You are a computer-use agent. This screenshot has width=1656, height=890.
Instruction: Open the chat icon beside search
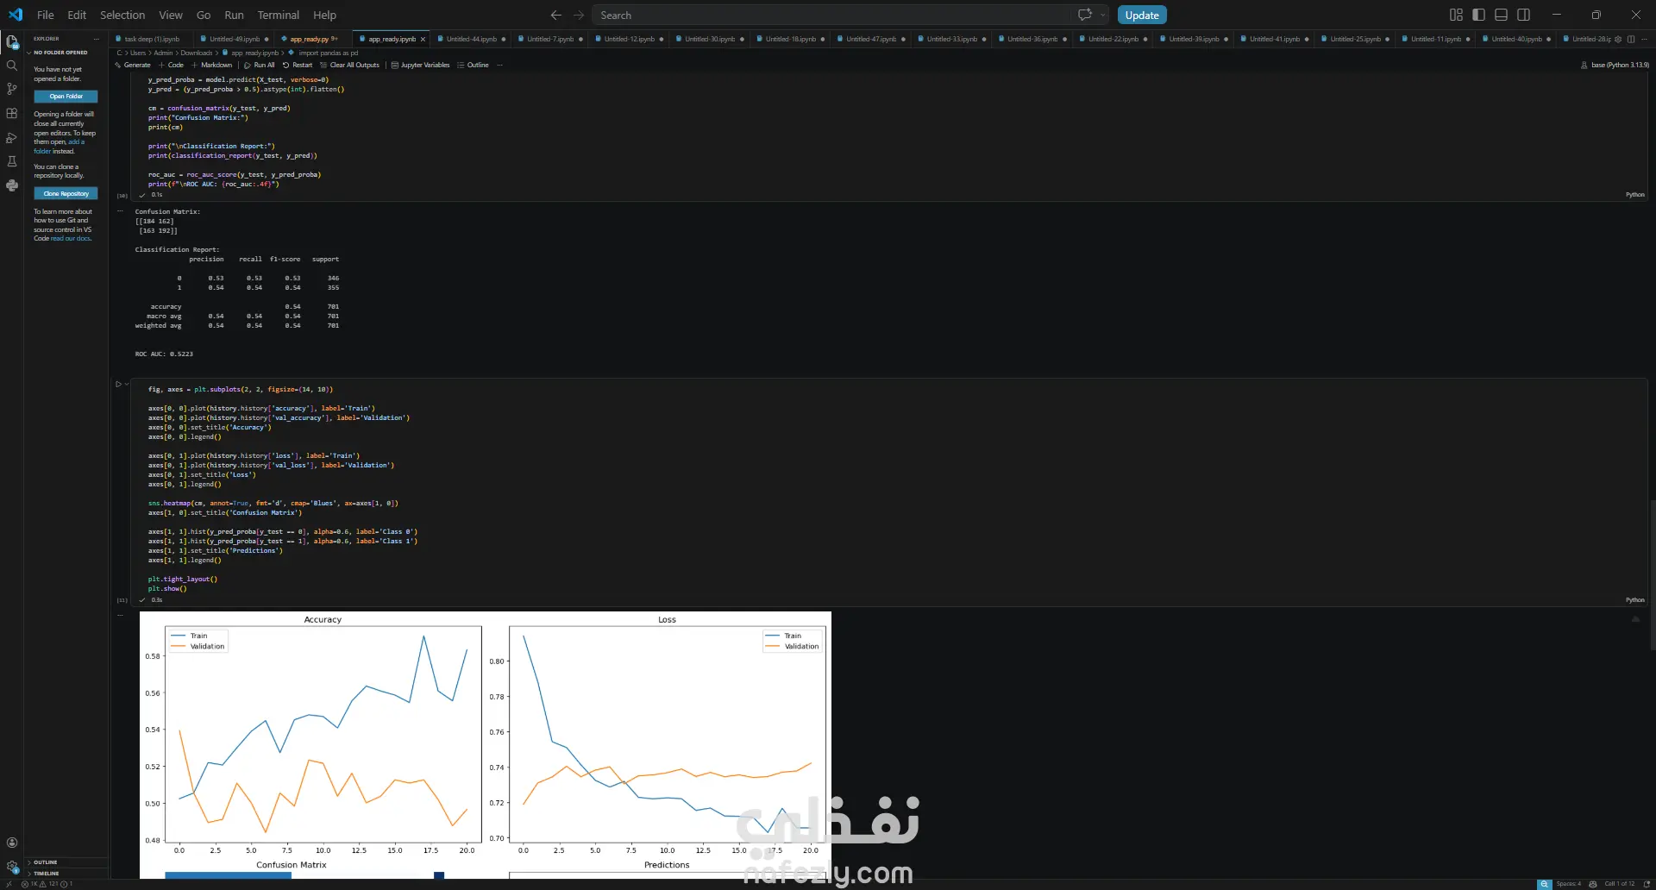point(1085,15)
